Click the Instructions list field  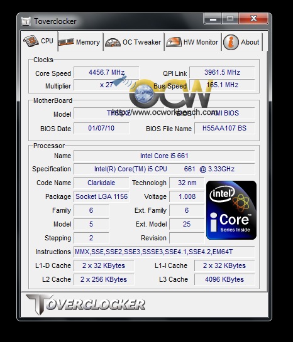click(x=164, y=252)
